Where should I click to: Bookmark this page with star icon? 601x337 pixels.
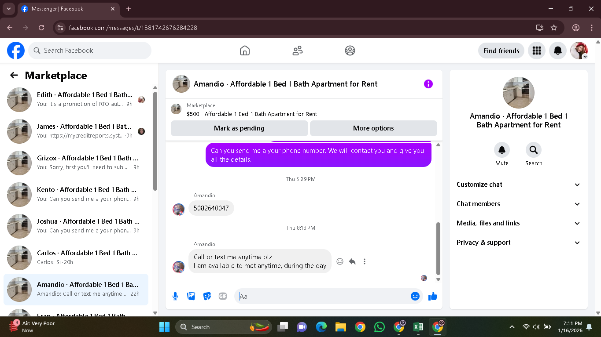tap(554, 28)
